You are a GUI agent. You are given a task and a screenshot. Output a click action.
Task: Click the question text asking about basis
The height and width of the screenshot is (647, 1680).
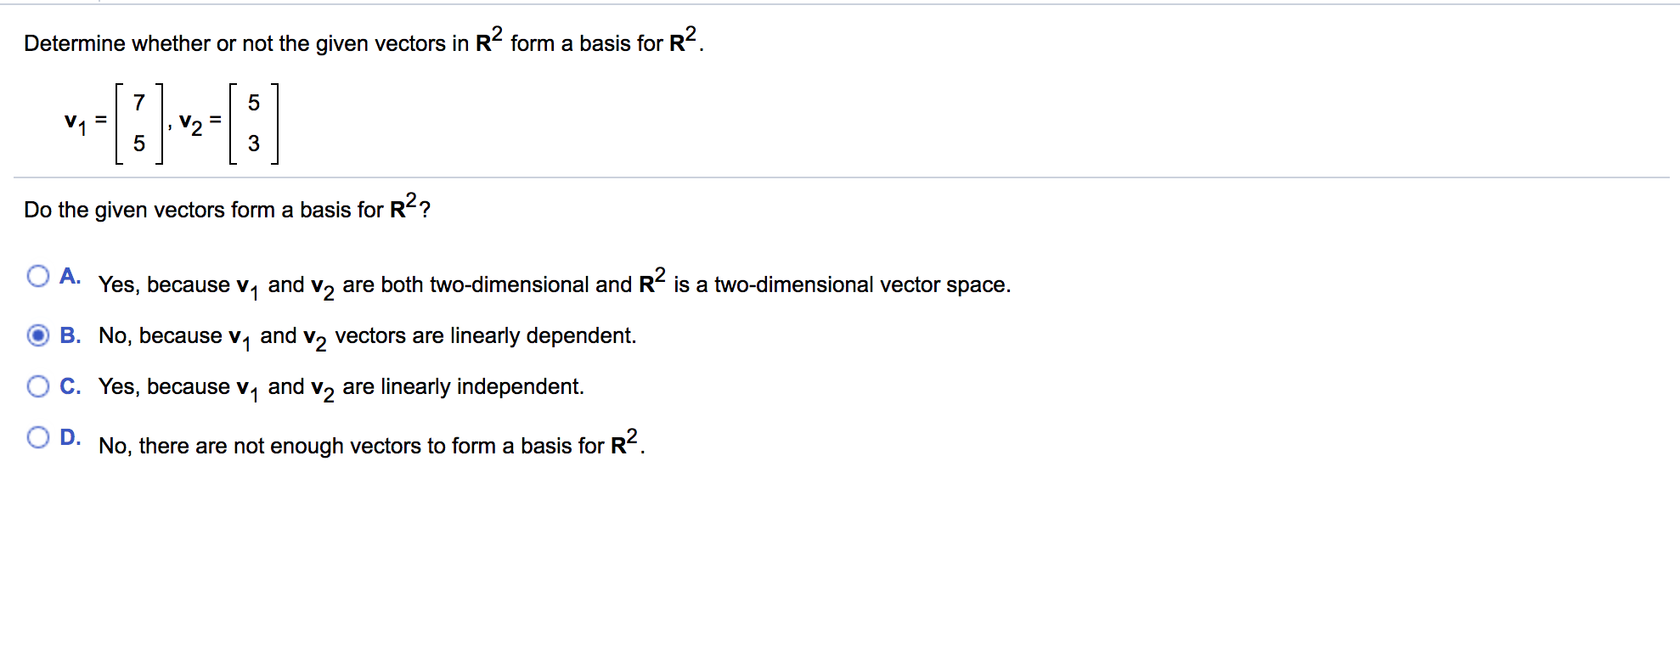225,208
